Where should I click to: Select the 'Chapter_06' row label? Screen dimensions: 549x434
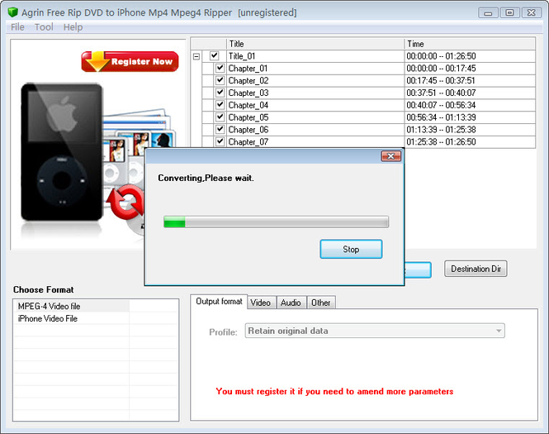point(248,130)
